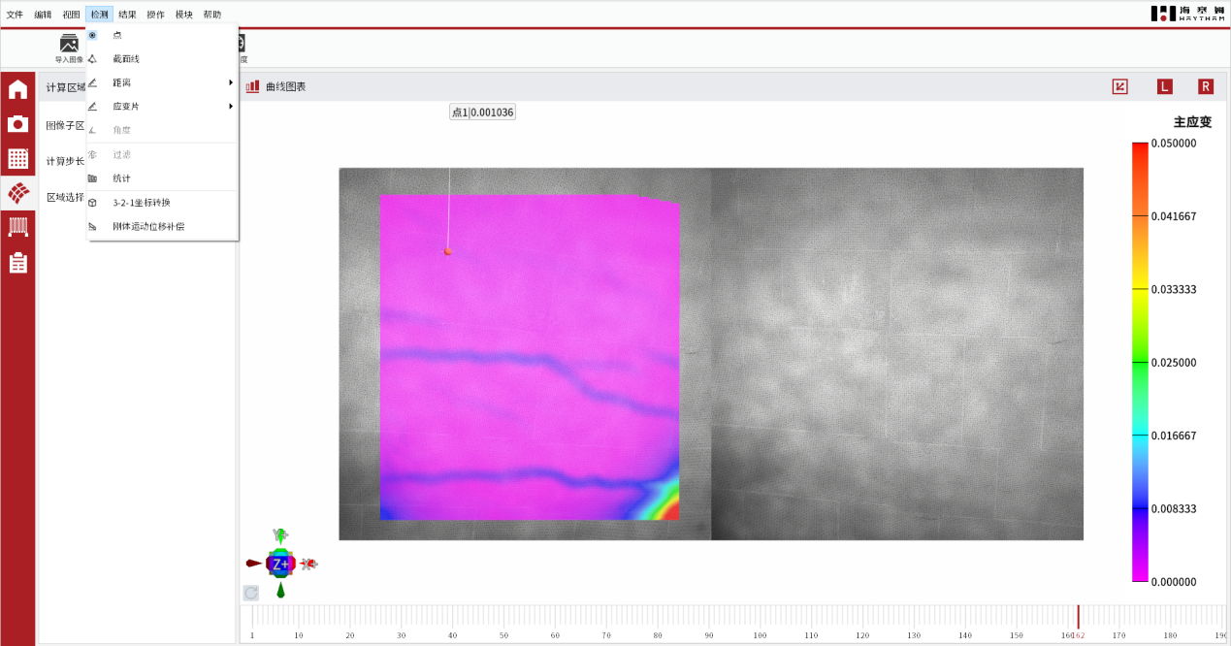The height and width of the screenshot is (646, 1231).
Task: Click the Import Image toolbar icon
Action: (x=69, y=47)
